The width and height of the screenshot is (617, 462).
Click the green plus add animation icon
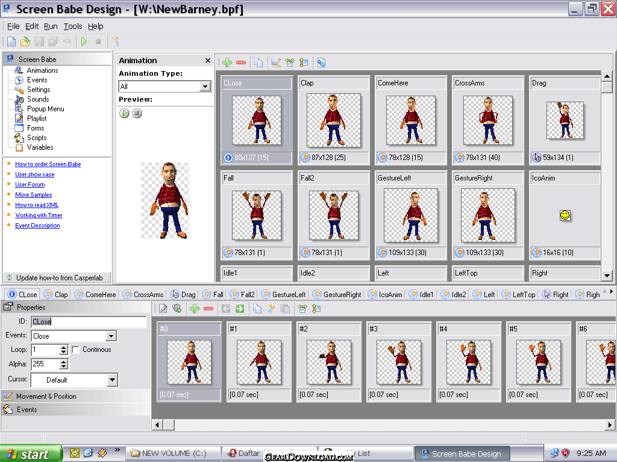pyautogui.click(x=227, y=63)
